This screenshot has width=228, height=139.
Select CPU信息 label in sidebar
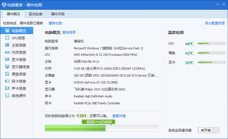coord(18,38)
